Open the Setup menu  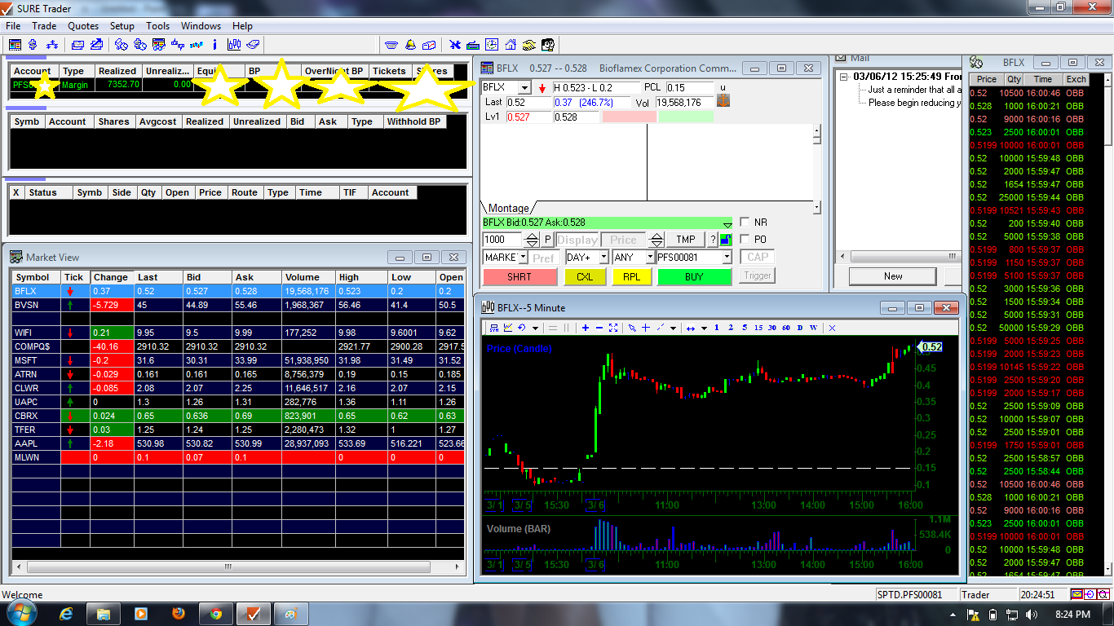point(122,26)
